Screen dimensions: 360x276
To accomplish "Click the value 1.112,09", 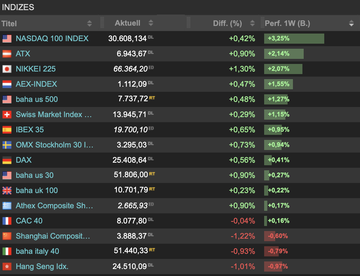I will tap(132, 84).
